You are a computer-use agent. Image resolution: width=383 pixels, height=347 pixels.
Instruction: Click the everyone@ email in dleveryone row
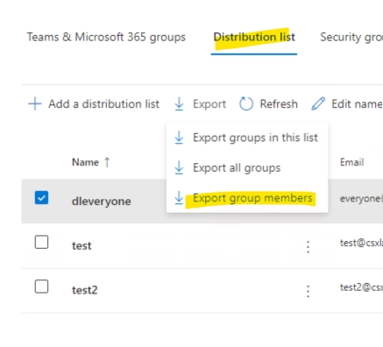pyautogui.click(x=361, y=199)
